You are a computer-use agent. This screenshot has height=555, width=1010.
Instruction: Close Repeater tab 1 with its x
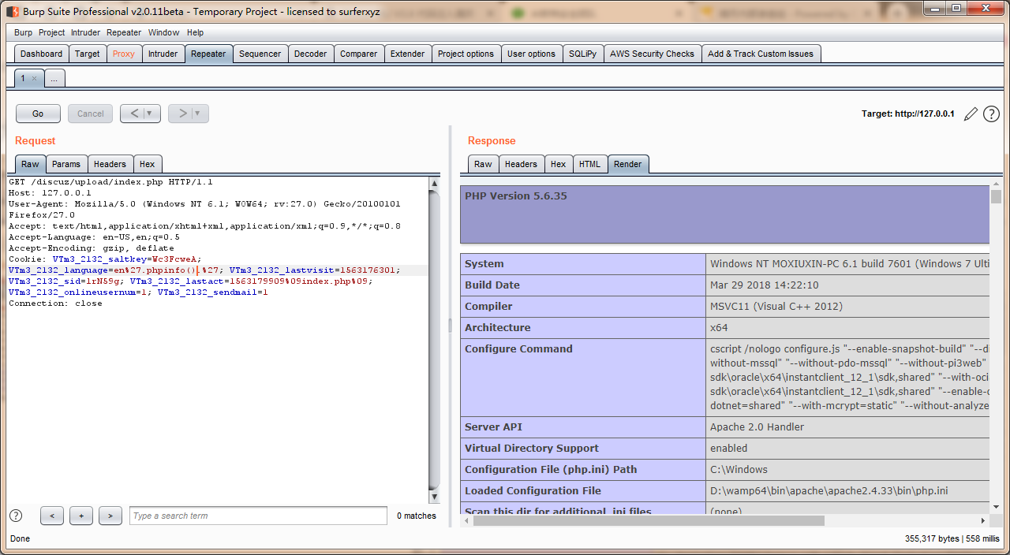click(34, 79)
